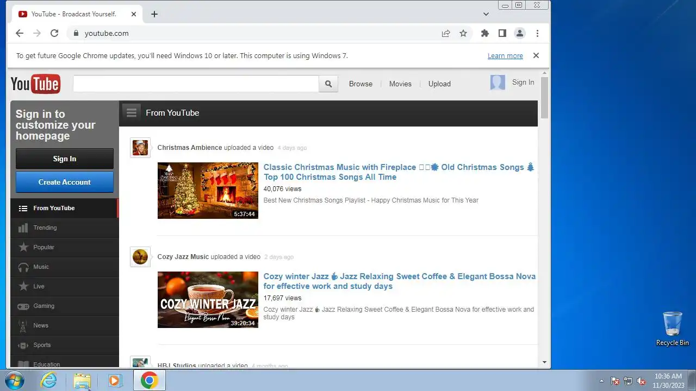Open the Classic Christmas Music video thumbnail
Viewport: 696px width, 391px height.
pos(208,191)
